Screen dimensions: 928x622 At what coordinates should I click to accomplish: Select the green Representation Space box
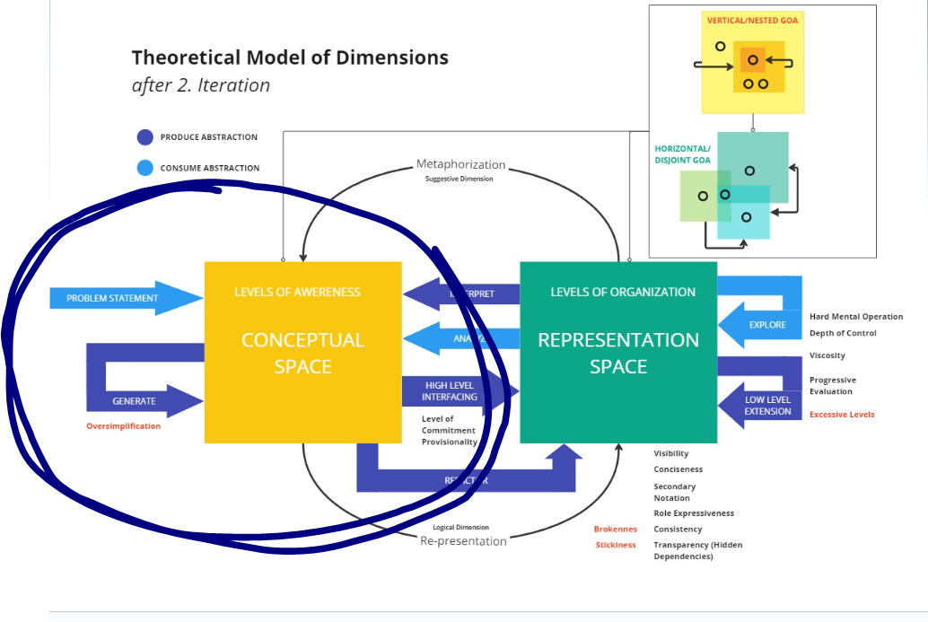pos(618,352)
